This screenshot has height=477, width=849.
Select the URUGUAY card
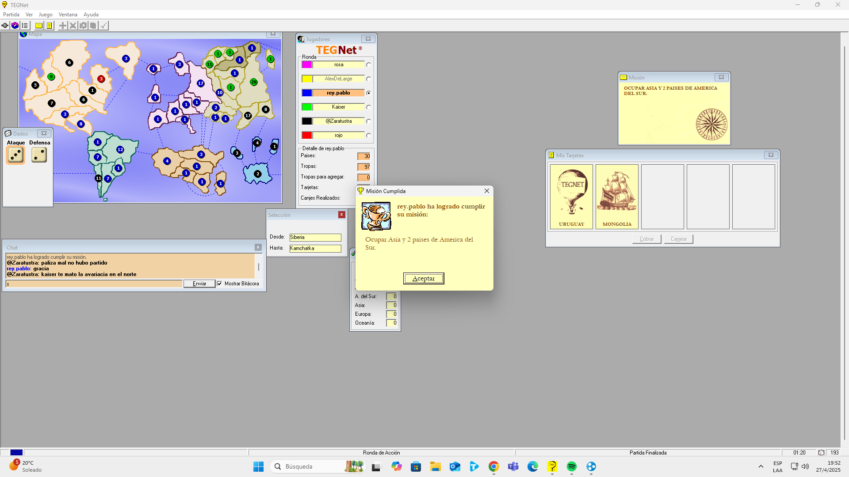(571, 197)
